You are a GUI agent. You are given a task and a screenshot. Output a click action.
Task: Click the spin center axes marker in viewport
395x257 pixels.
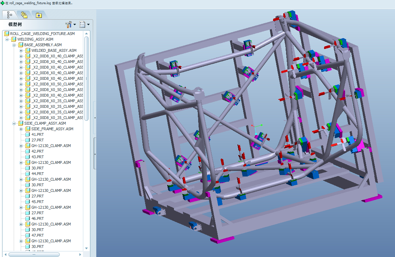pyautogui.click(x=256, y=129)
